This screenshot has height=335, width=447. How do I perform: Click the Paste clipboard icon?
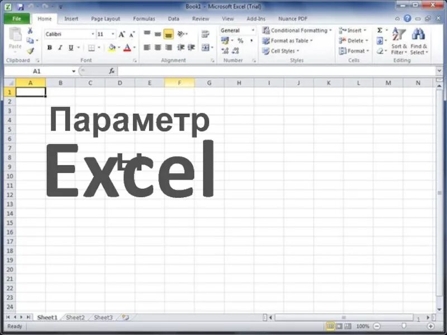[x=15, y=35]
